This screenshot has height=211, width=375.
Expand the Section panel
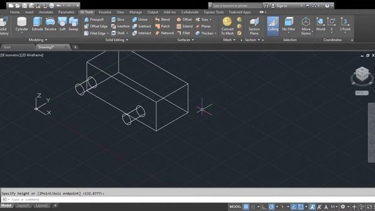[x=253, y=40]
